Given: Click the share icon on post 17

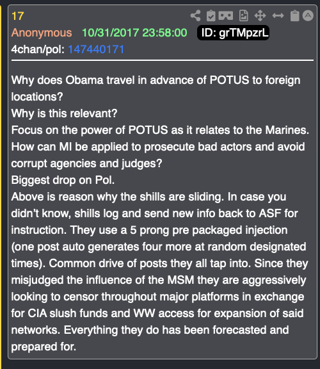Looking at the screenshot, I should pyautogui.click(x=195, y=16).
